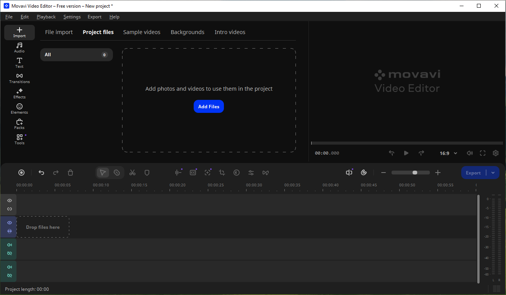This screenshot has width=506, height=295.
Task: Open the Playback menu
Action: point(46,17)
